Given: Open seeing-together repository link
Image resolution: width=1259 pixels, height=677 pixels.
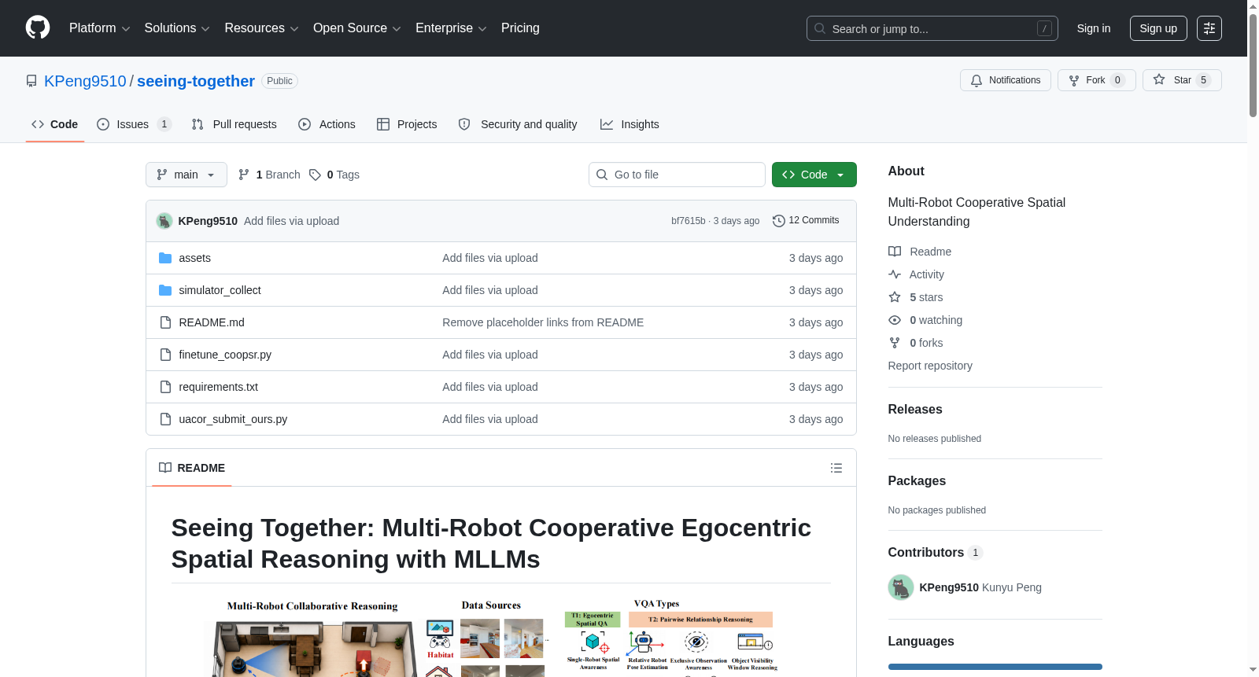Looking at the screenshot, I should point(196,81).
